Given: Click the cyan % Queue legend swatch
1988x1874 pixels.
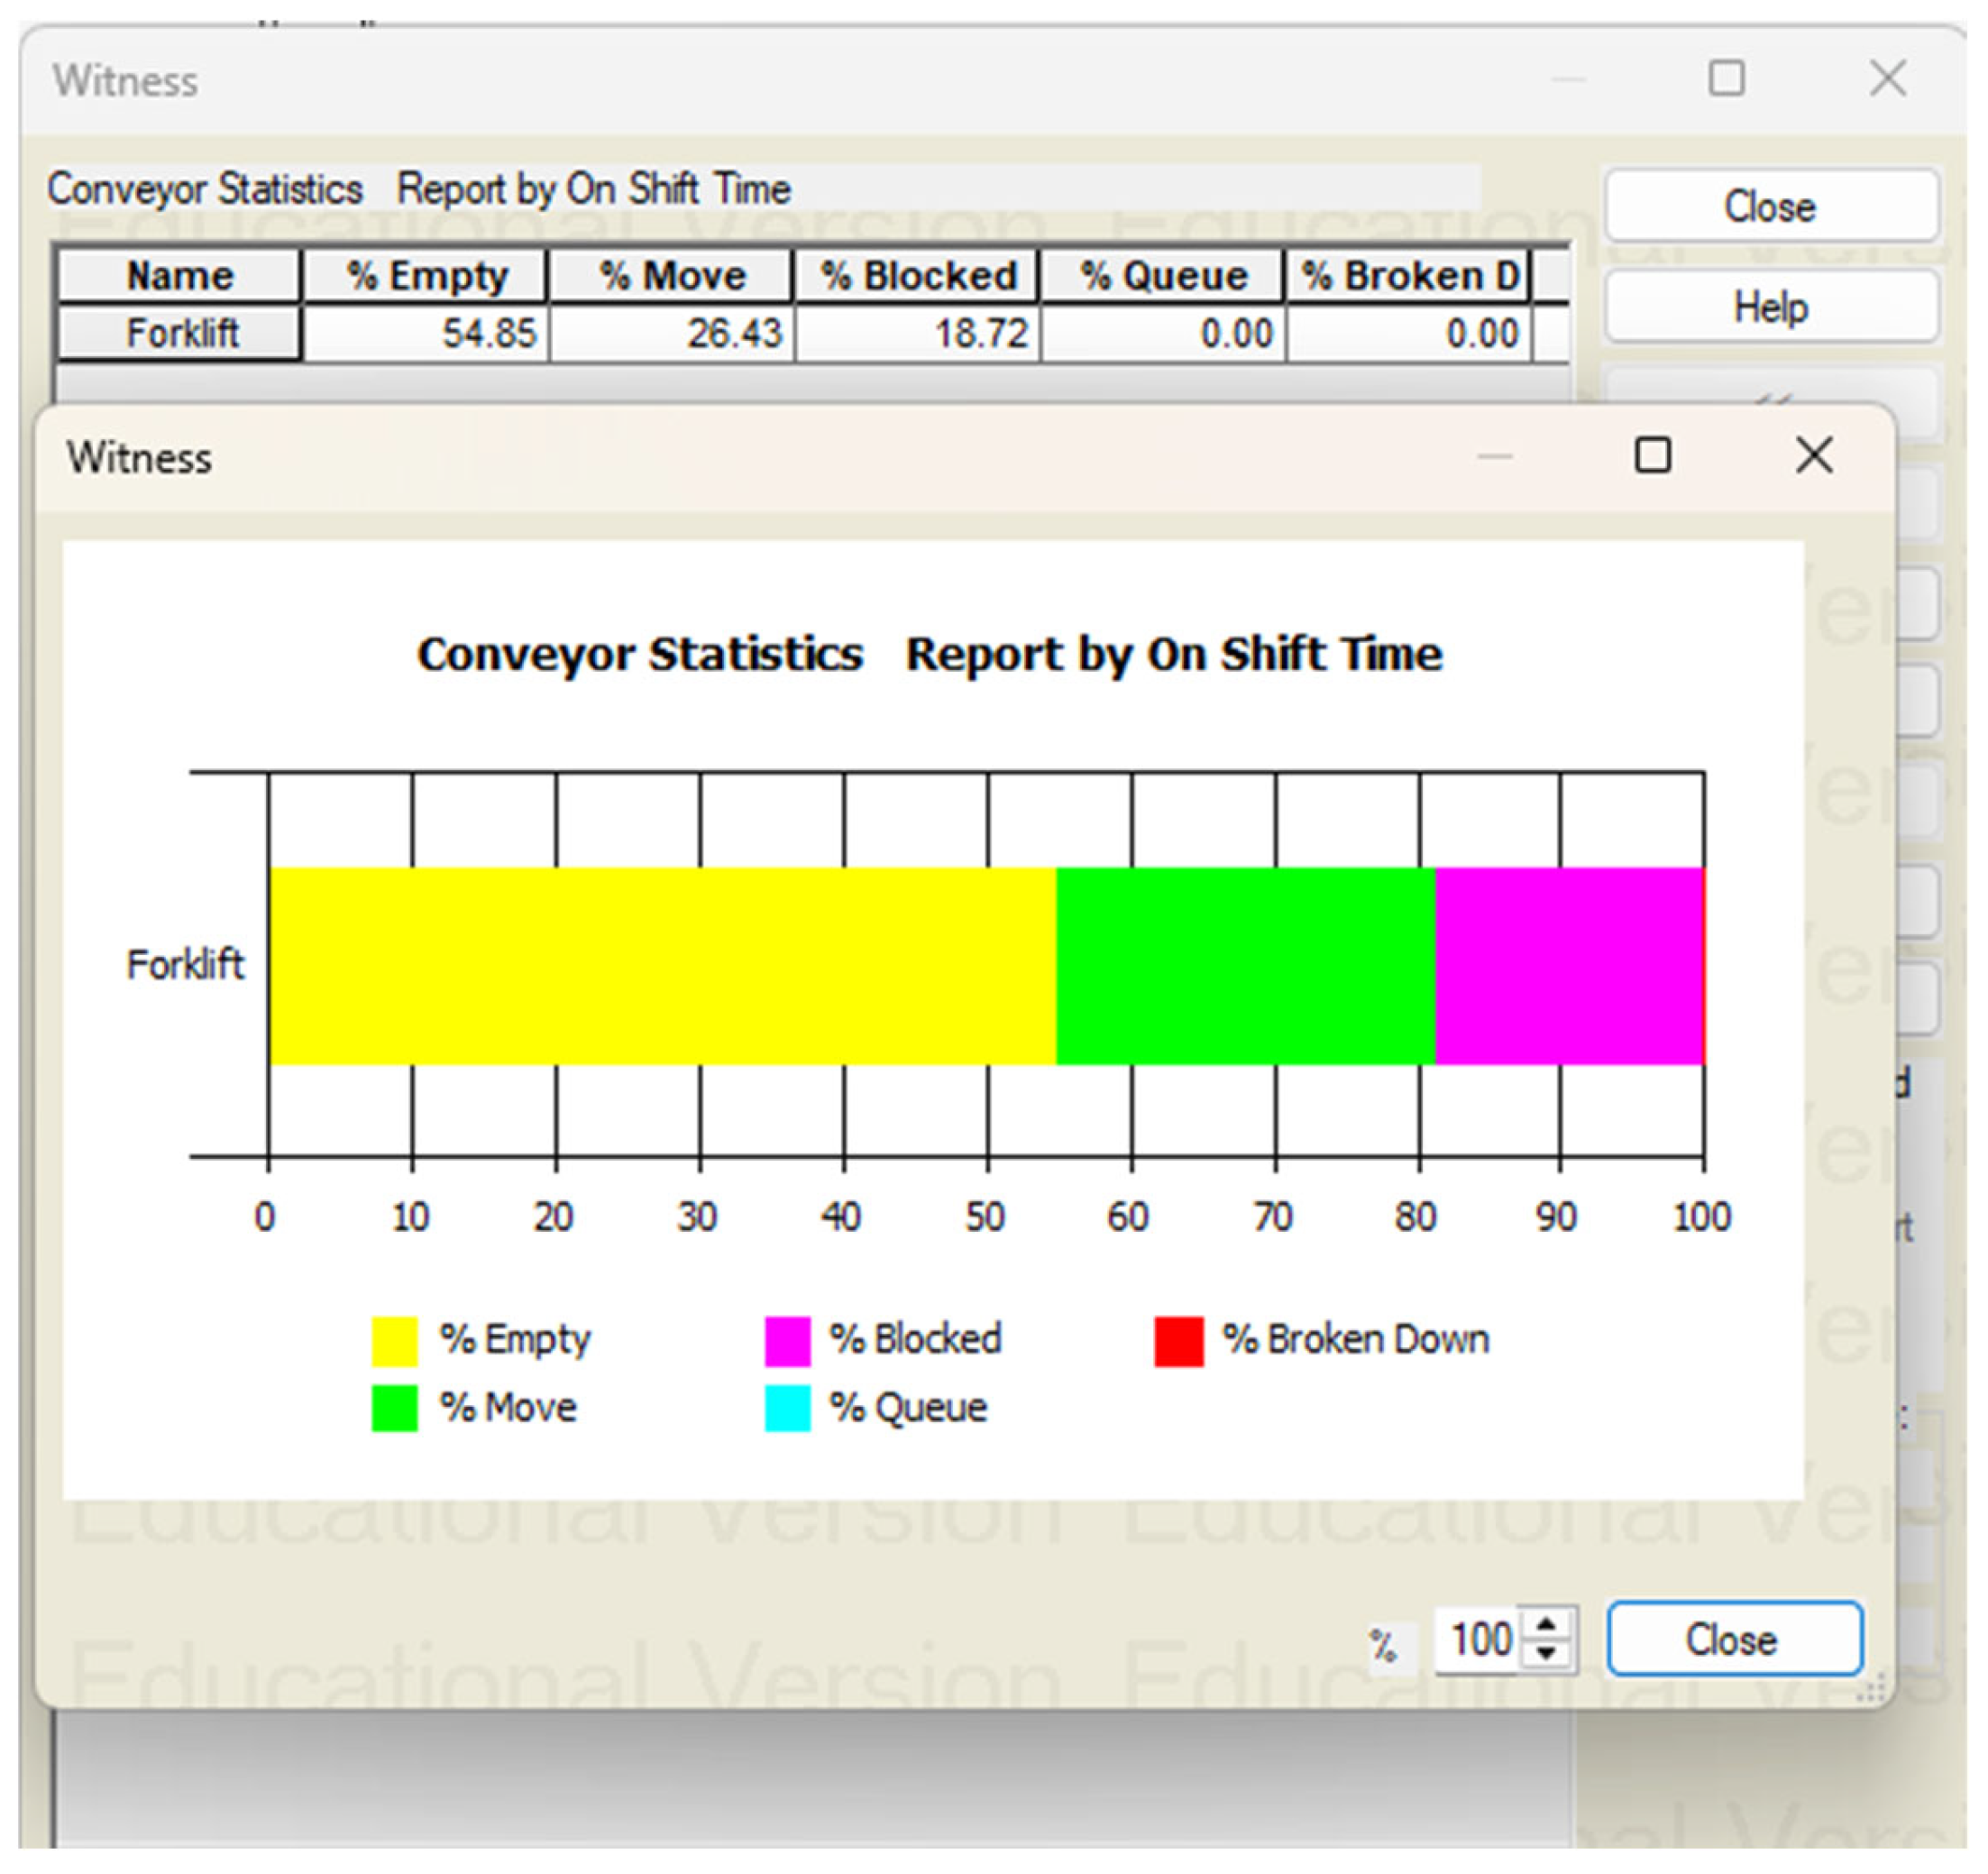Looking at the screenshot, I should (x=787, y=1408).
